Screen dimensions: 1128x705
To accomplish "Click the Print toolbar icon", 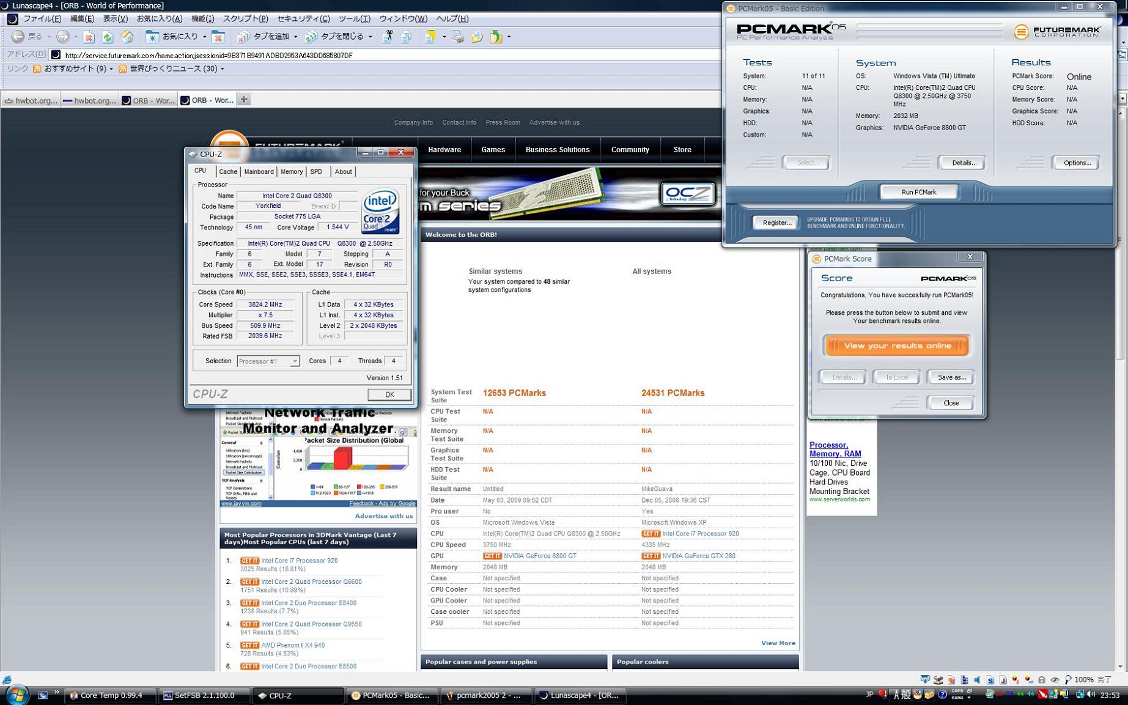I will tap(458, 37).
